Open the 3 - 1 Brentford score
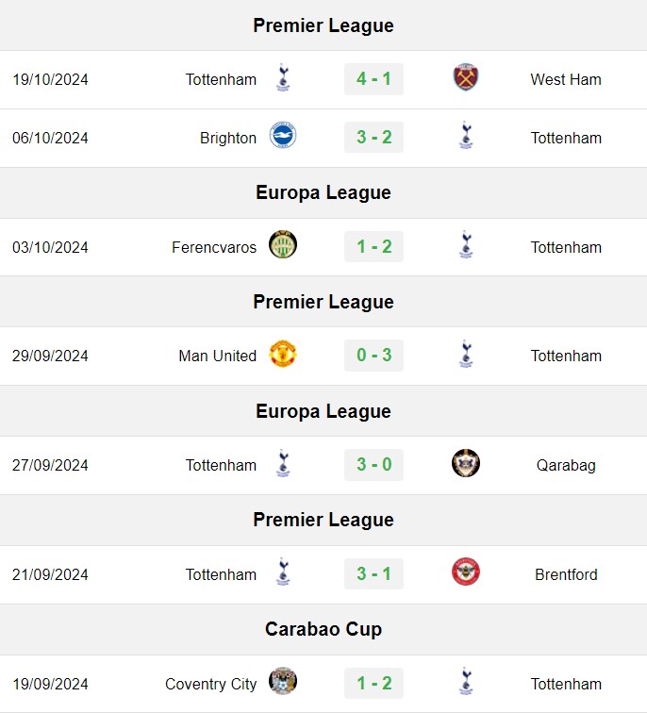This screenshot has height=713, width=647. point(373,573)
